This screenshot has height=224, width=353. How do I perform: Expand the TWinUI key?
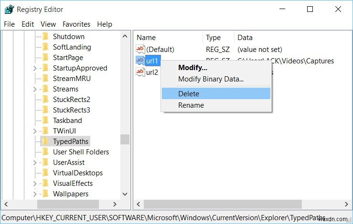click(35, 131)
